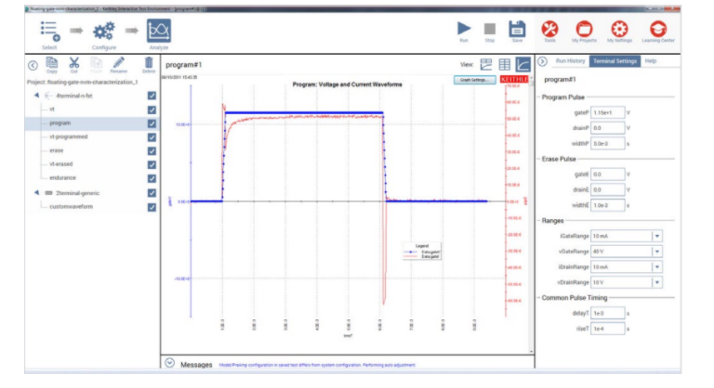Click the Cut scissors icon
This screenshot has height=388, width=714.
pos(73,63)
